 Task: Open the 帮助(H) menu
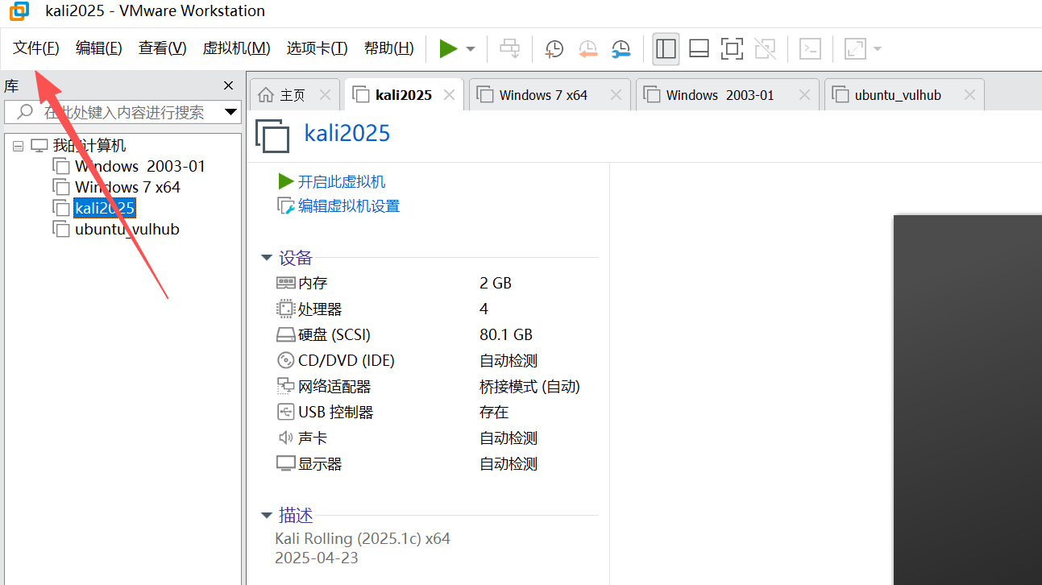388,48
